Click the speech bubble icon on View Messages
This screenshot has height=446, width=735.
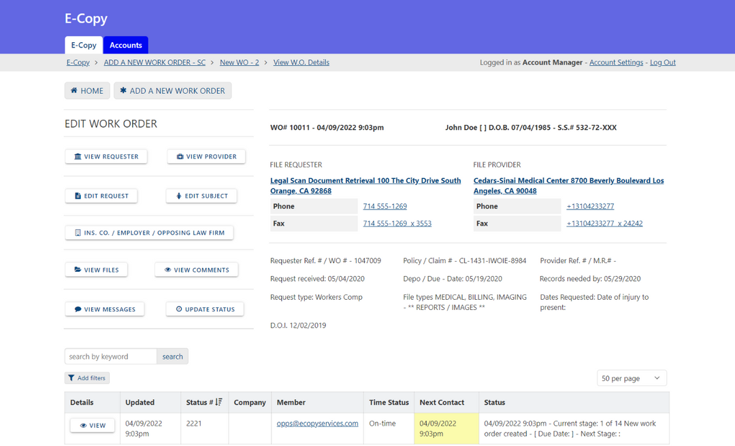point(78,309)
